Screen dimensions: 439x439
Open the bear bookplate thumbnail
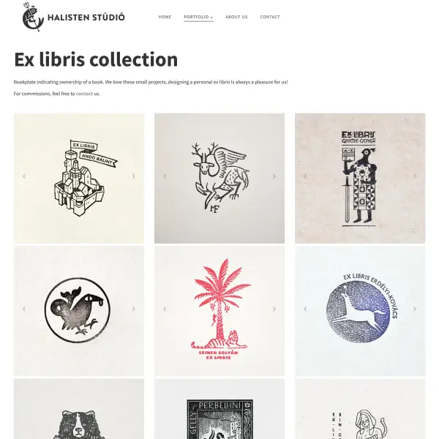click(79, 409)
